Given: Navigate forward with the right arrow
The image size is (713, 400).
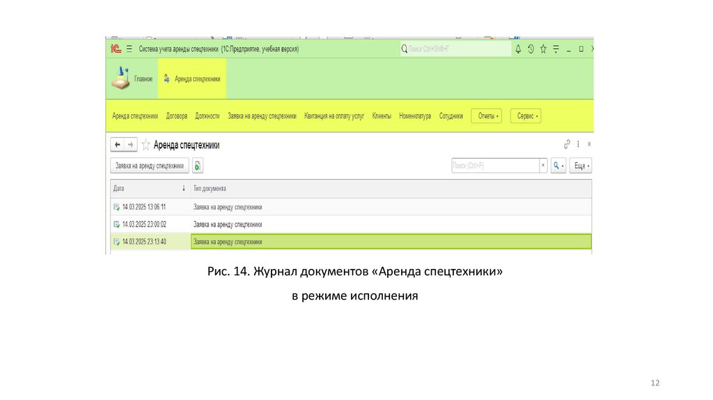Looking at the screenshot, I should tap(130, 145).
